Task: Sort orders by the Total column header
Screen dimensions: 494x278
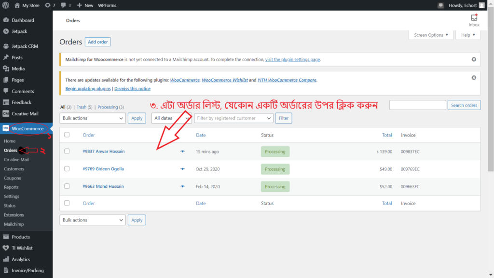Action: tap(387, 135)
